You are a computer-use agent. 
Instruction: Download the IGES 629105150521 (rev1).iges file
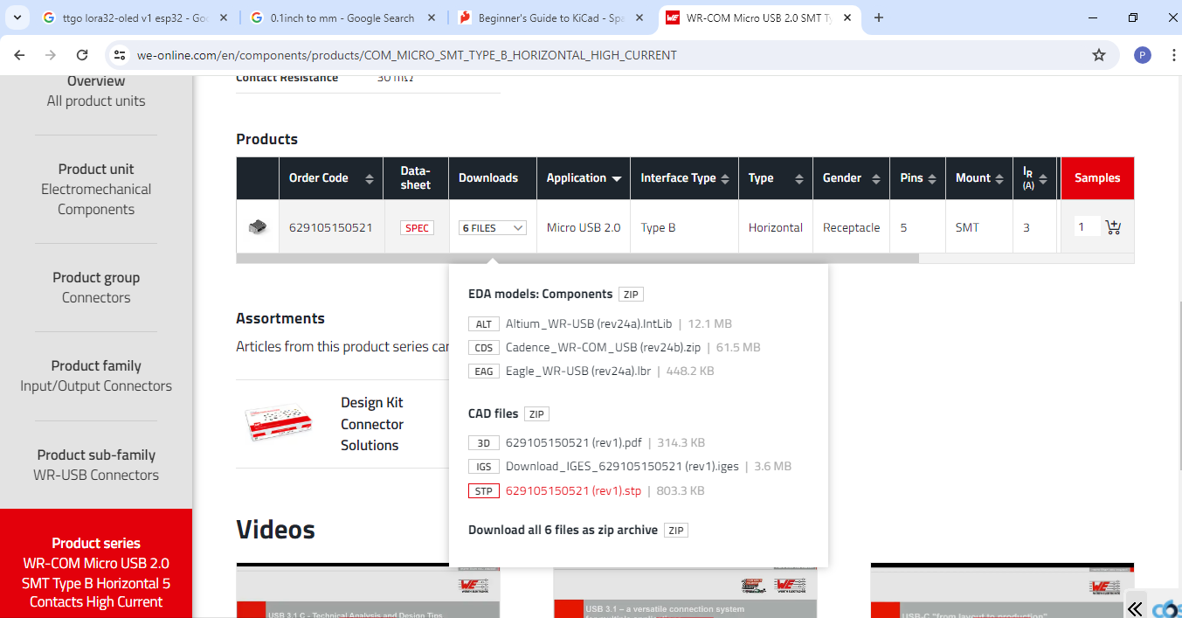point(624,466)
